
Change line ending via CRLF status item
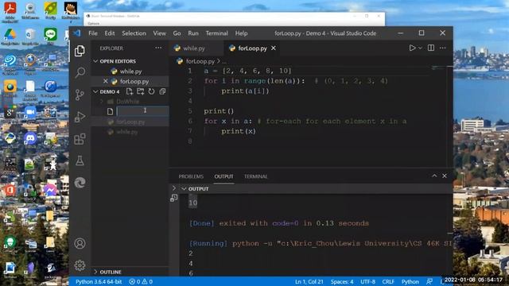[388, 281]
